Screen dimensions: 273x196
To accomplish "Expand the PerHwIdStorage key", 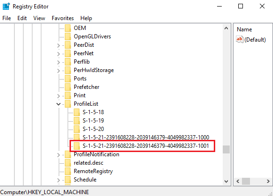I will 58,71.
